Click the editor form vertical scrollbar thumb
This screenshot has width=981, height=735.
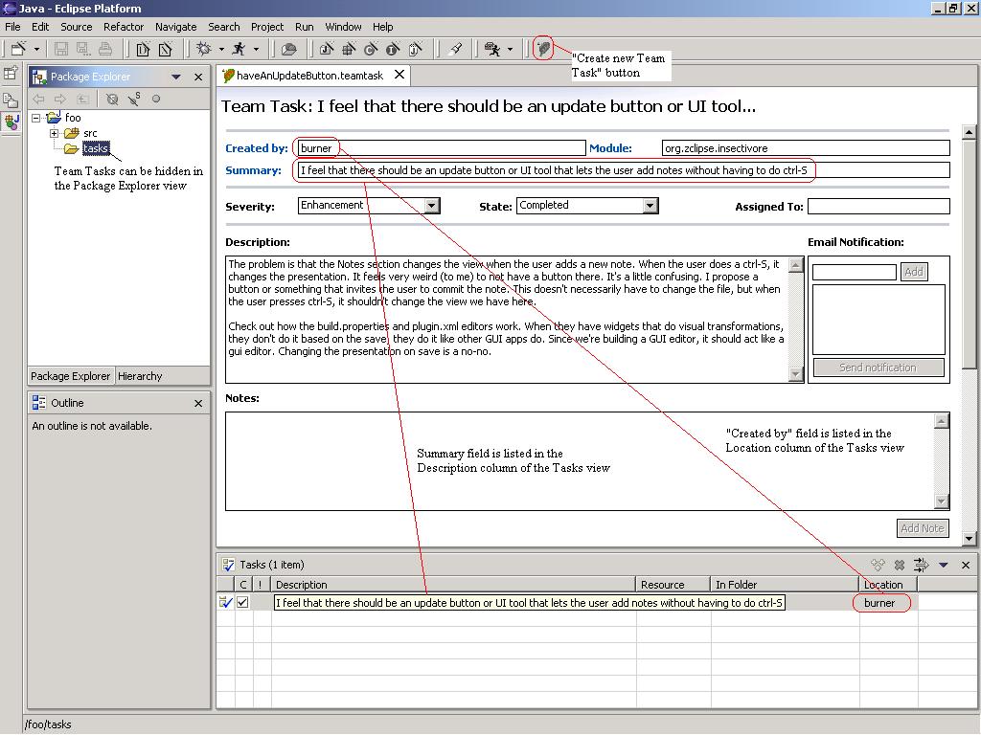(969, 255)
